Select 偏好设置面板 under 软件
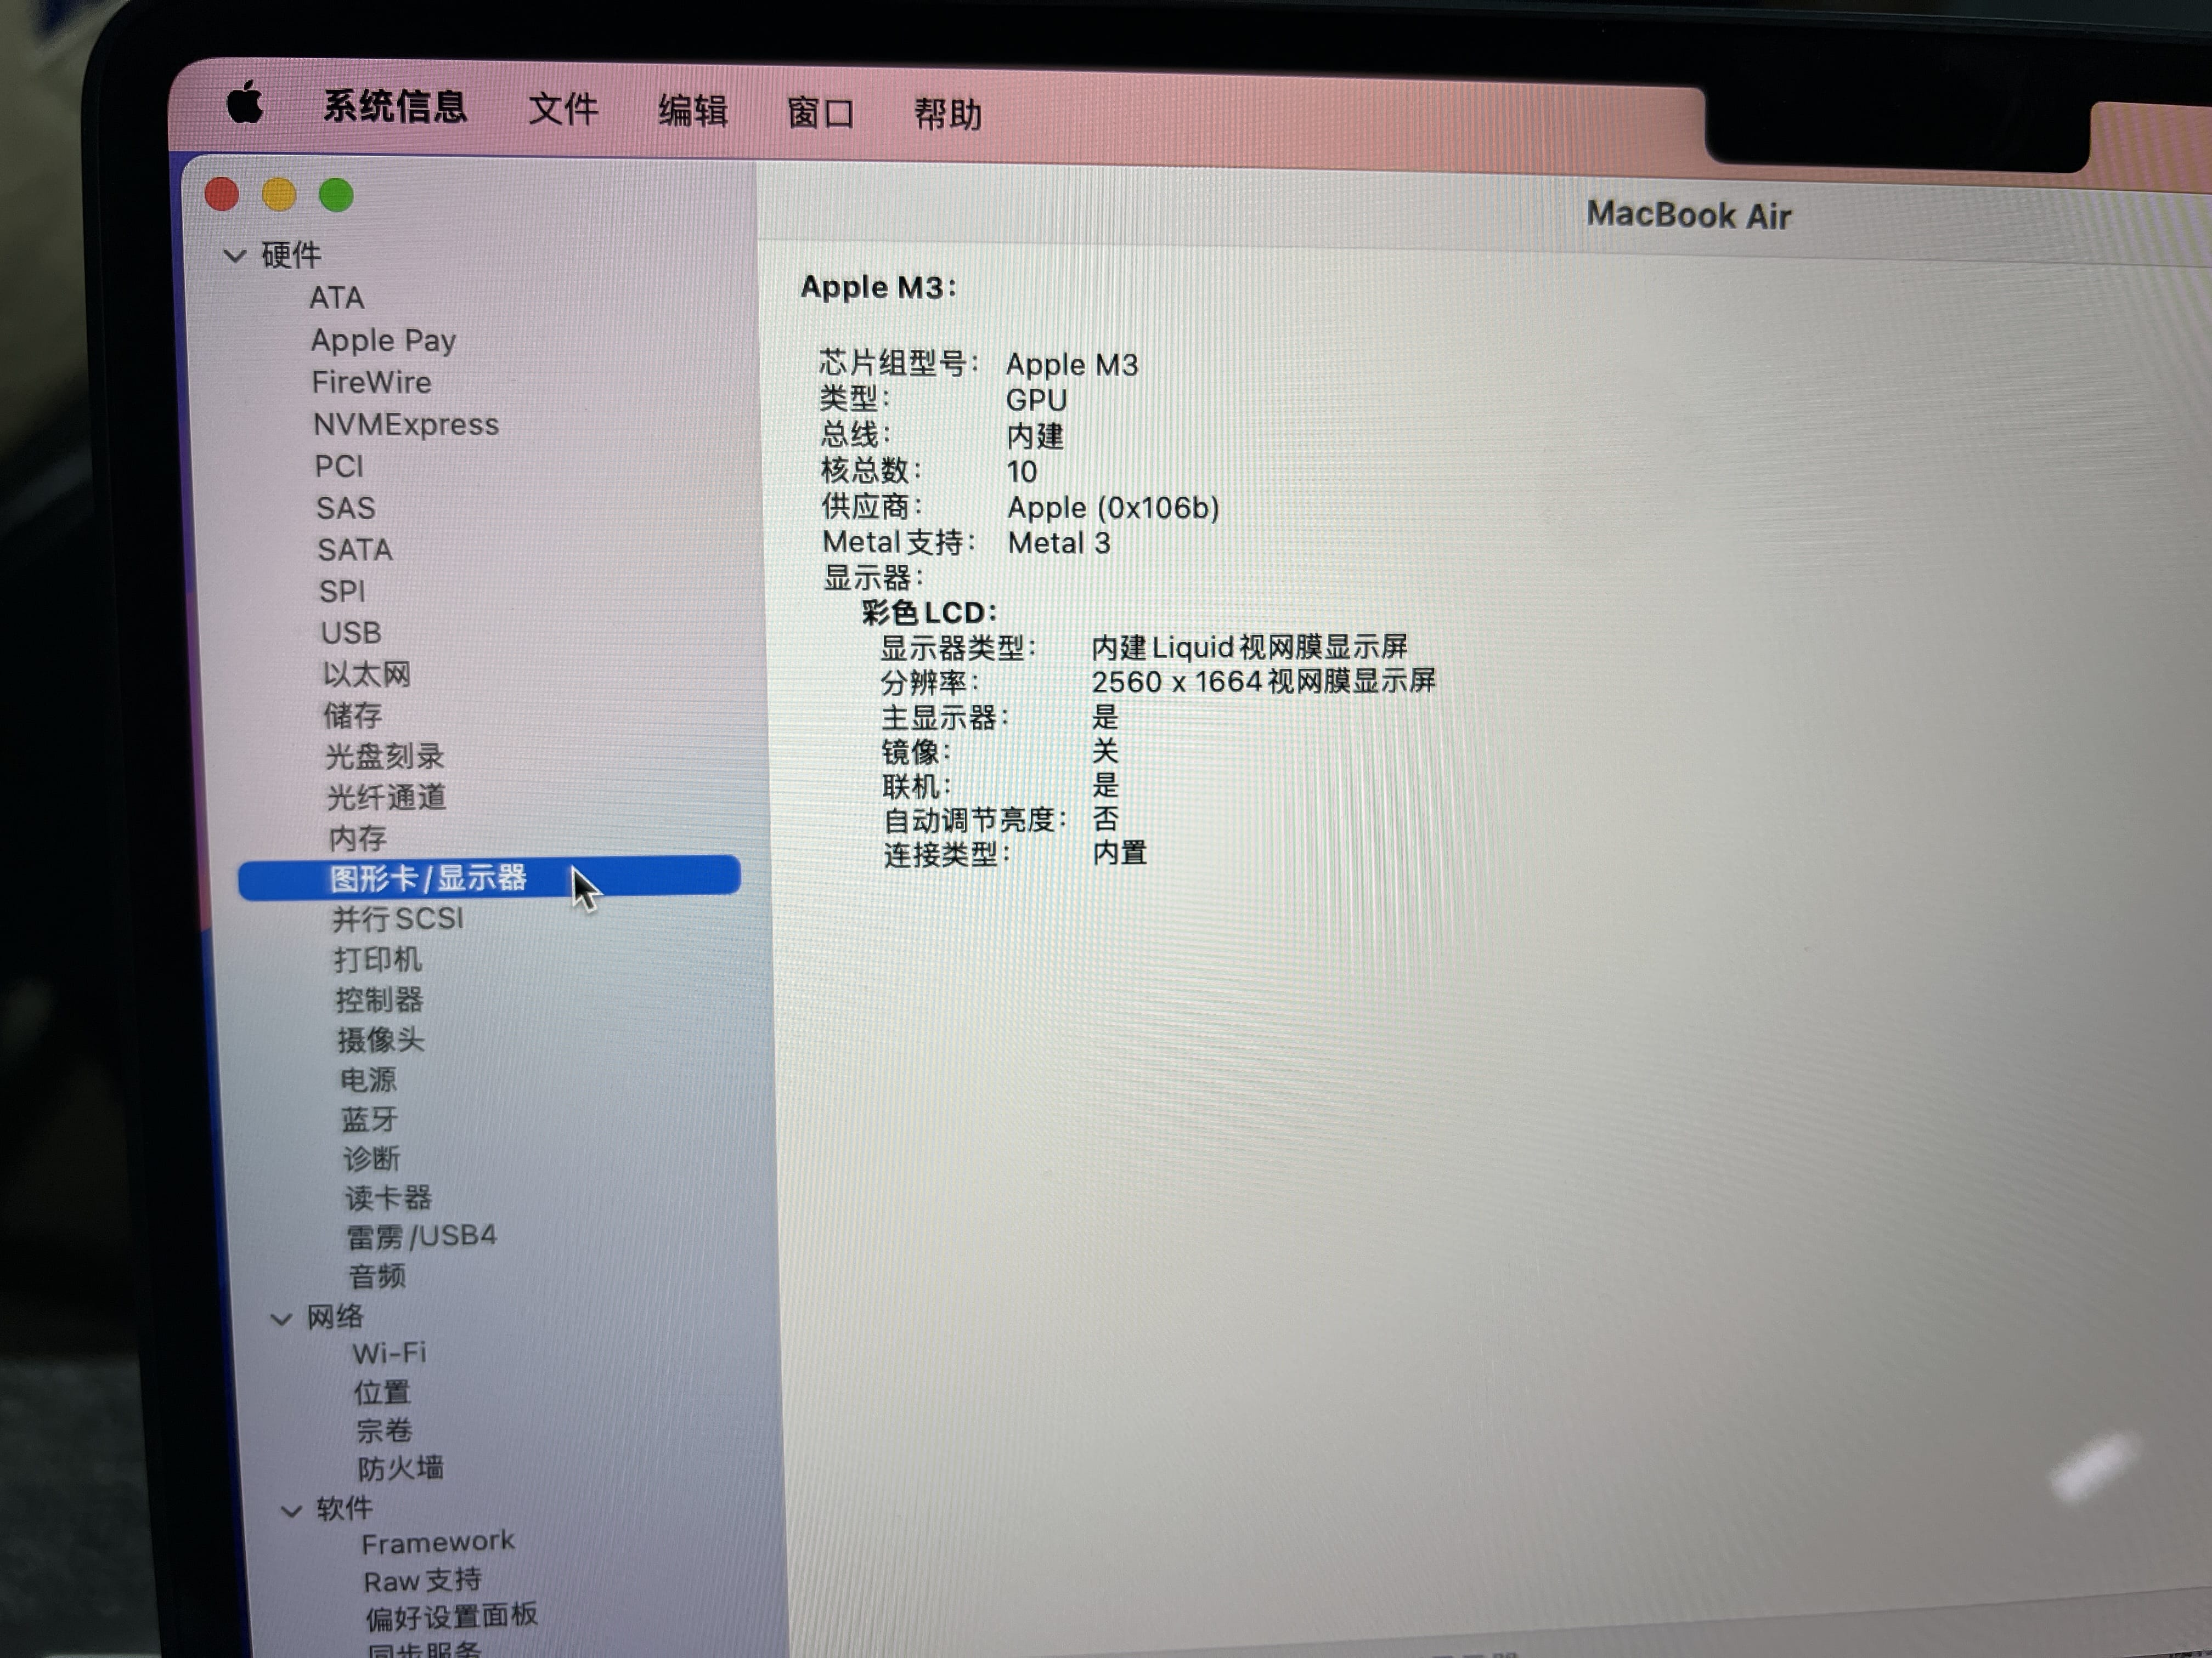2212x1658 pixels. coord(452,1617)
